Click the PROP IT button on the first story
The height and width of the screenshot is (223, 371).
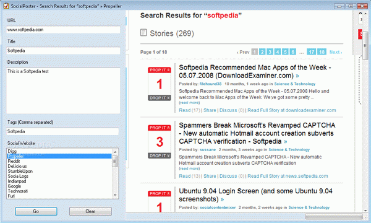pos(160,70)
